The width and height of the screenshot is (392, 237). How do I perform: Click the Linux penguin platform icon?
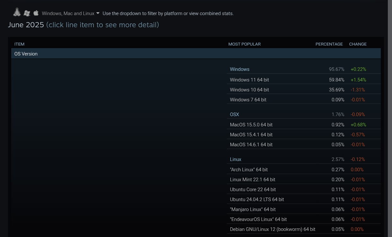(x=17, y=12)
